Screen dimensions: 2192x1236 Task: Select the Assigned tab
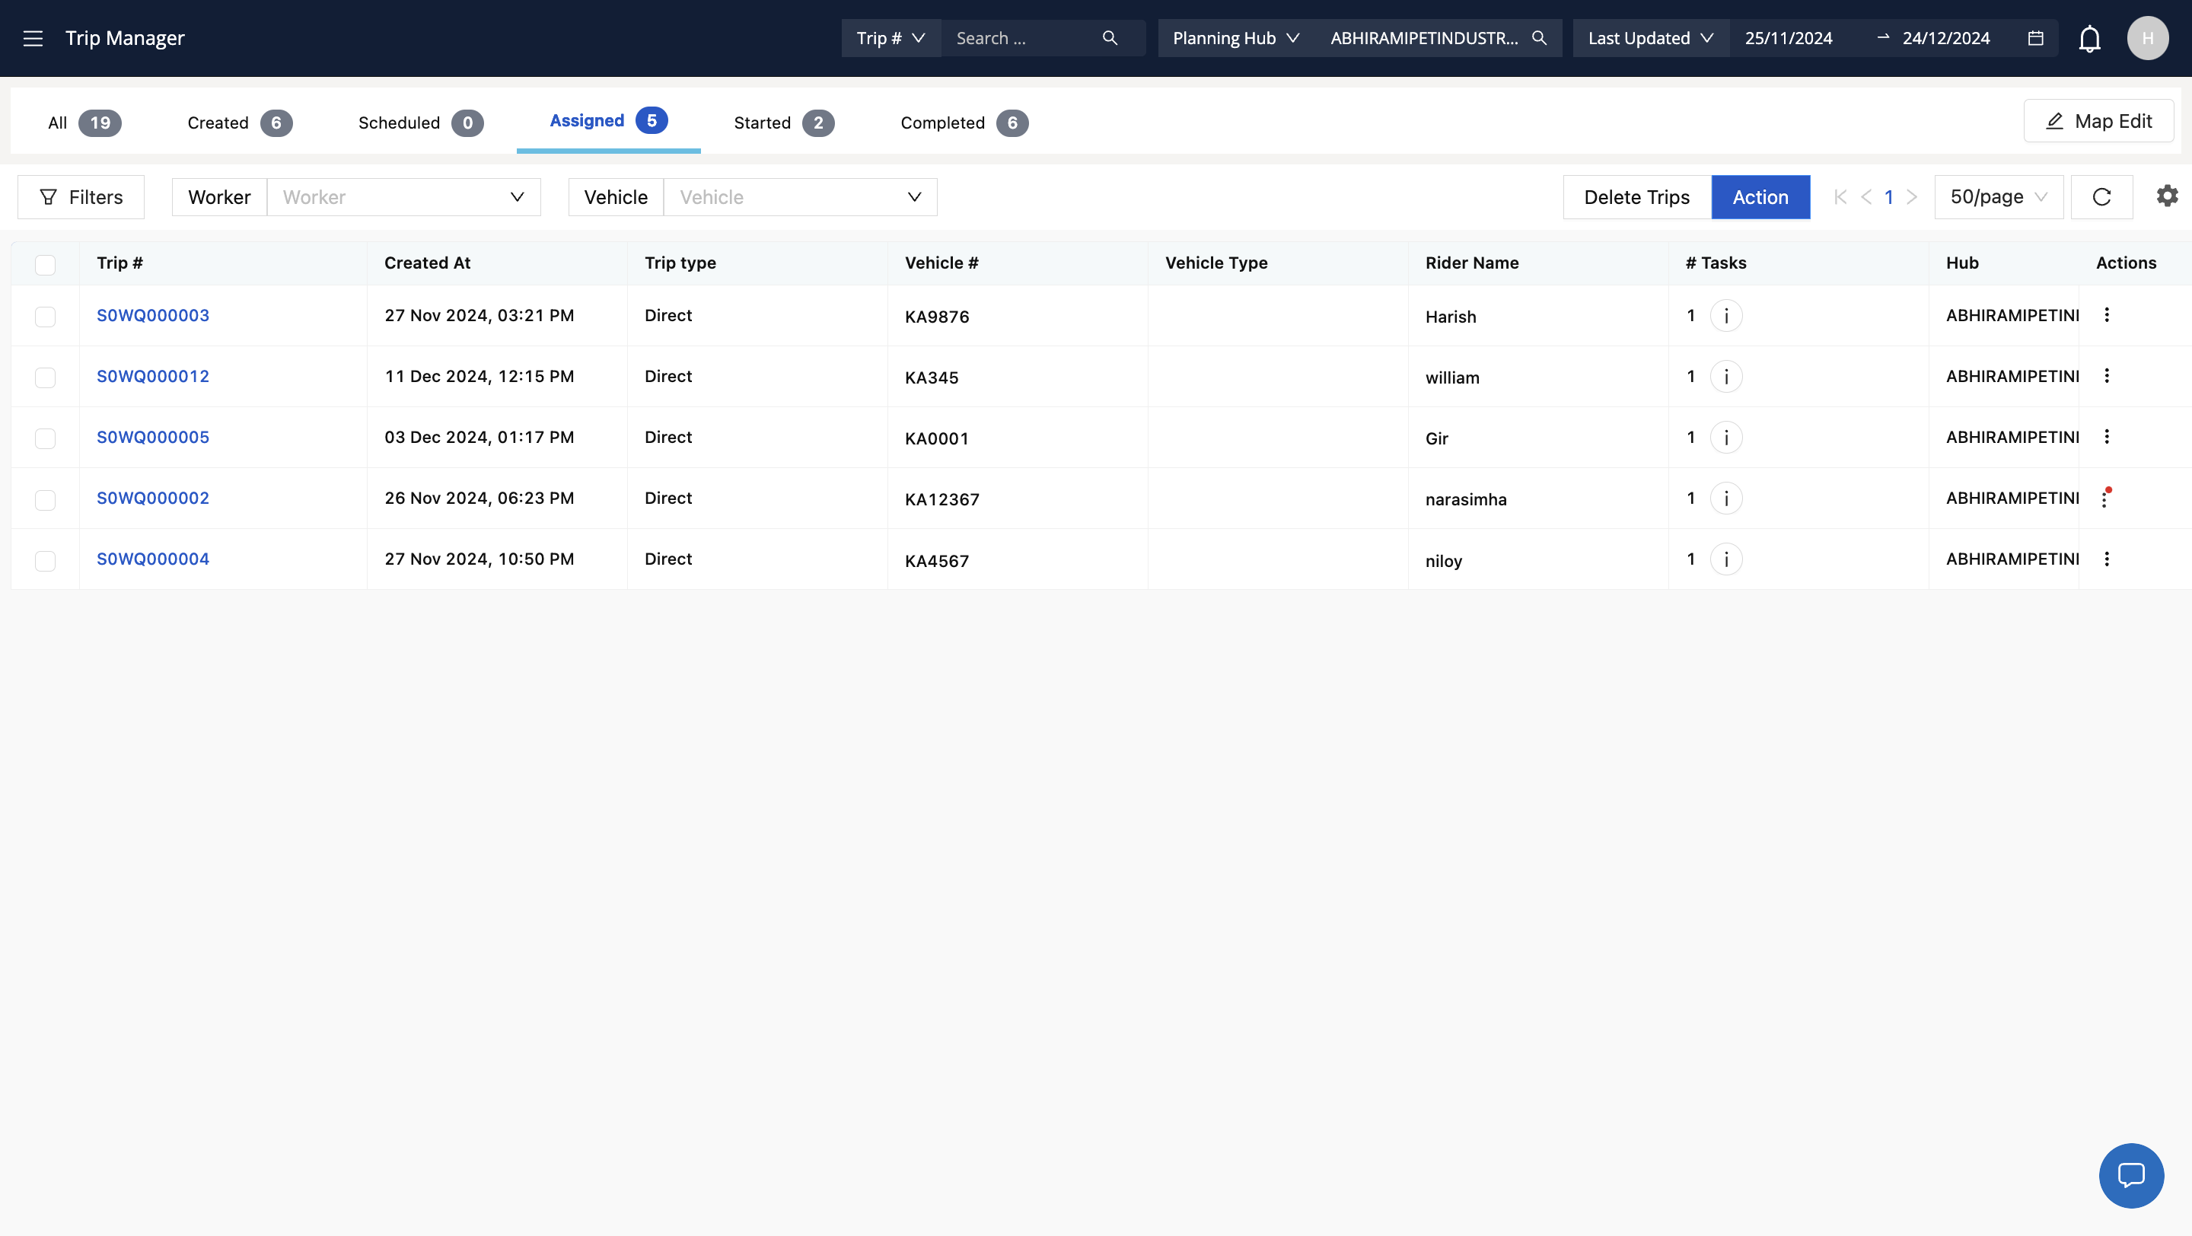[x=608, y=121]
